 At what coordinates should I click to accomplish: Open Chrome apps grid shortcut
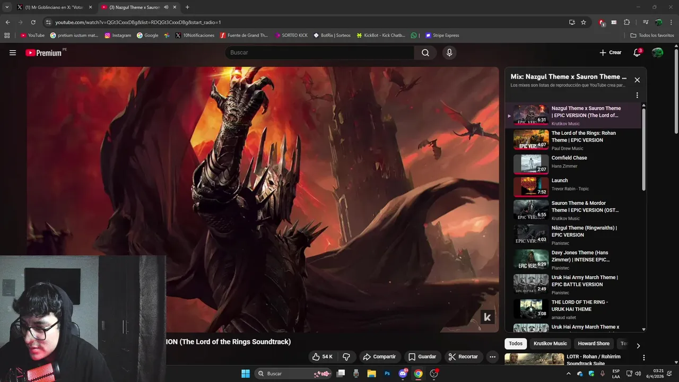tap(7, 35)
